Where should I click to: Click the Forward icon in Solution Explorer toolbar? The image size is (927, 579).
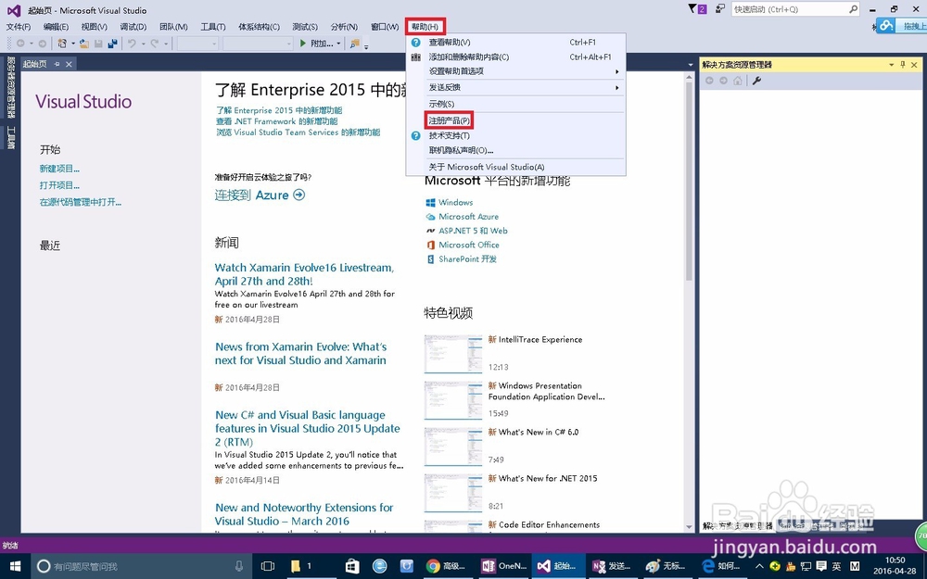[x=724, y=81]
